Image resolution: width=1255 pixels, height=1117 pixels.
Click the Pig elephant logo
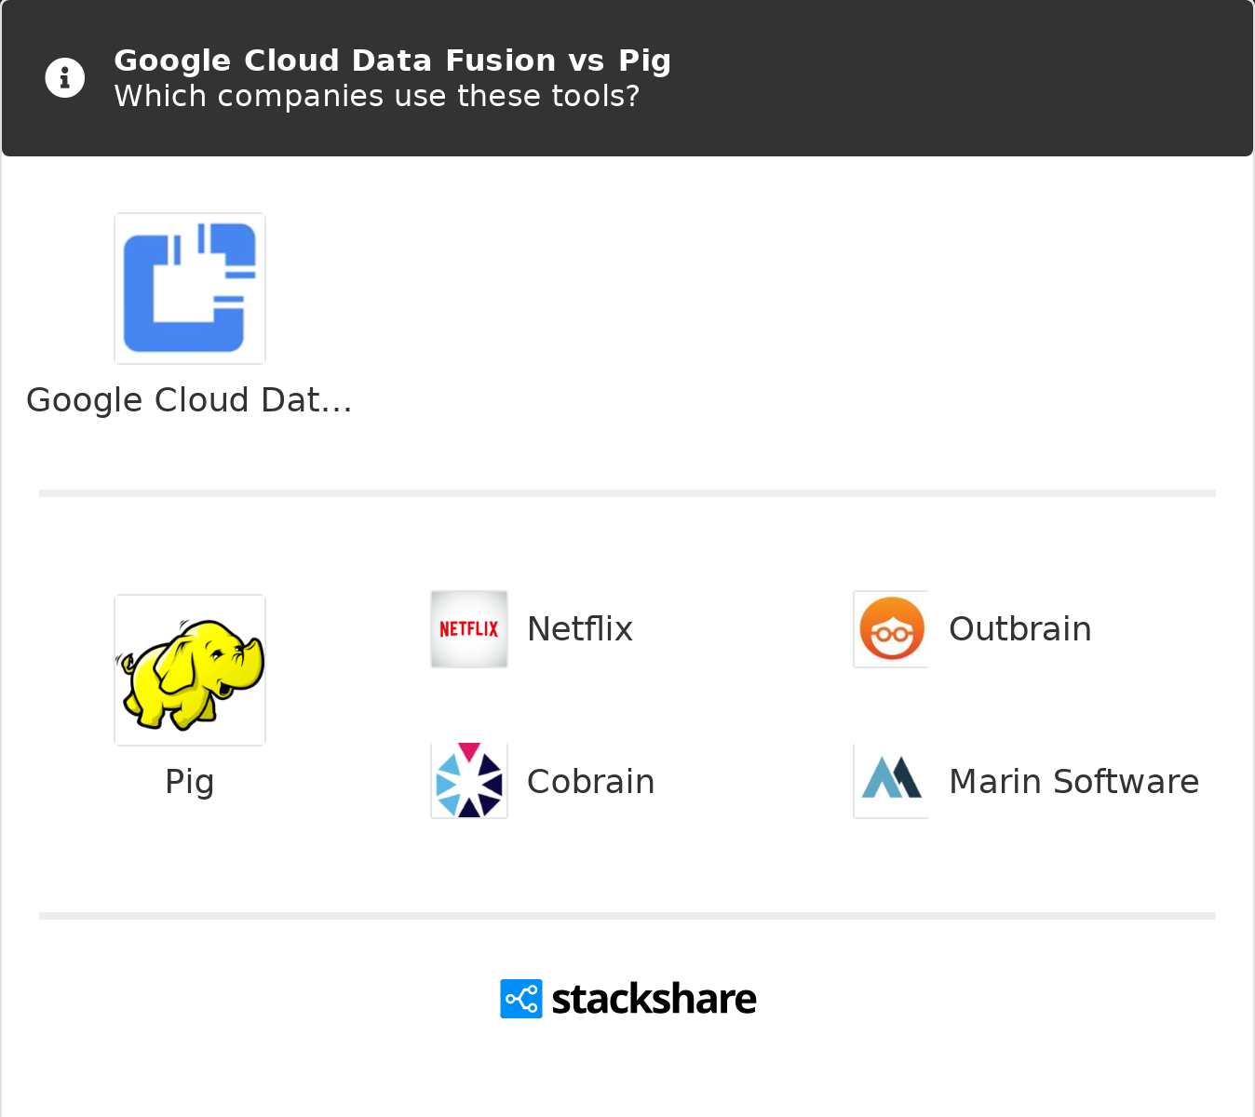(x=190, y=670)
